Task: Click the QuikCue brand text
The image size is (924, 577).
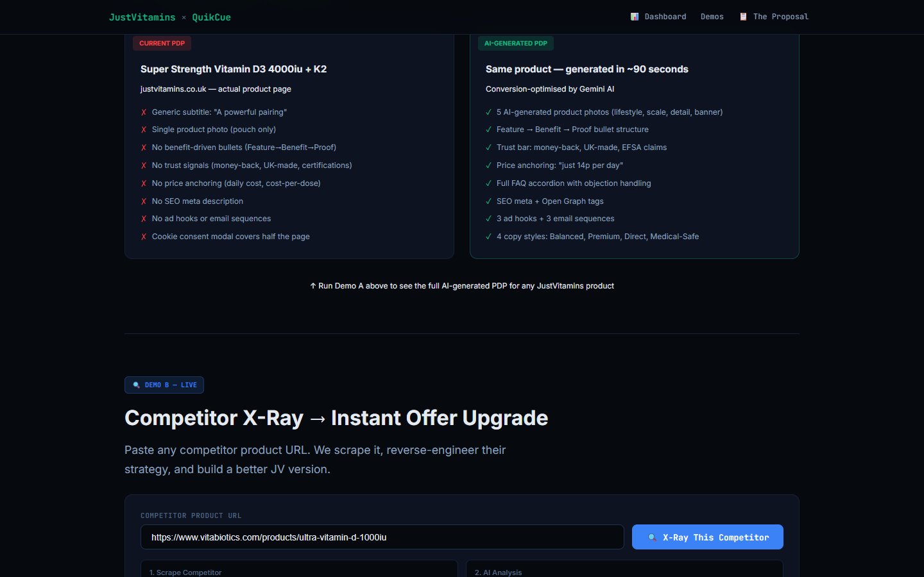Action: pos(211,17)
